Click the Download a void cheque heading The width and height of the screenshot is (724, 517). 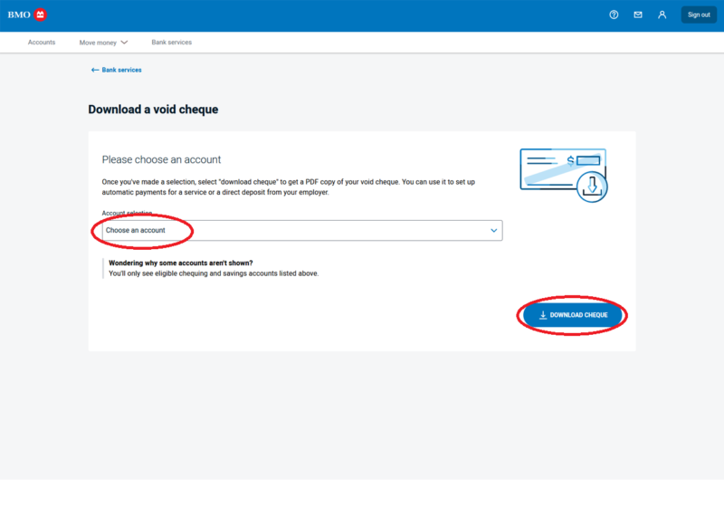153,110
